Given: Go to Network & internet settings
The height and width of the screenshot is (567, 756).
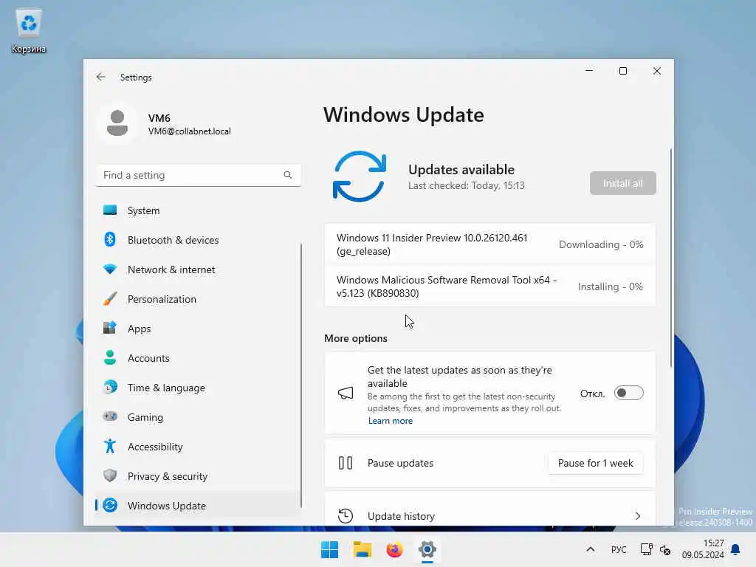Looking at the screenshot, I should pos(198,269).
